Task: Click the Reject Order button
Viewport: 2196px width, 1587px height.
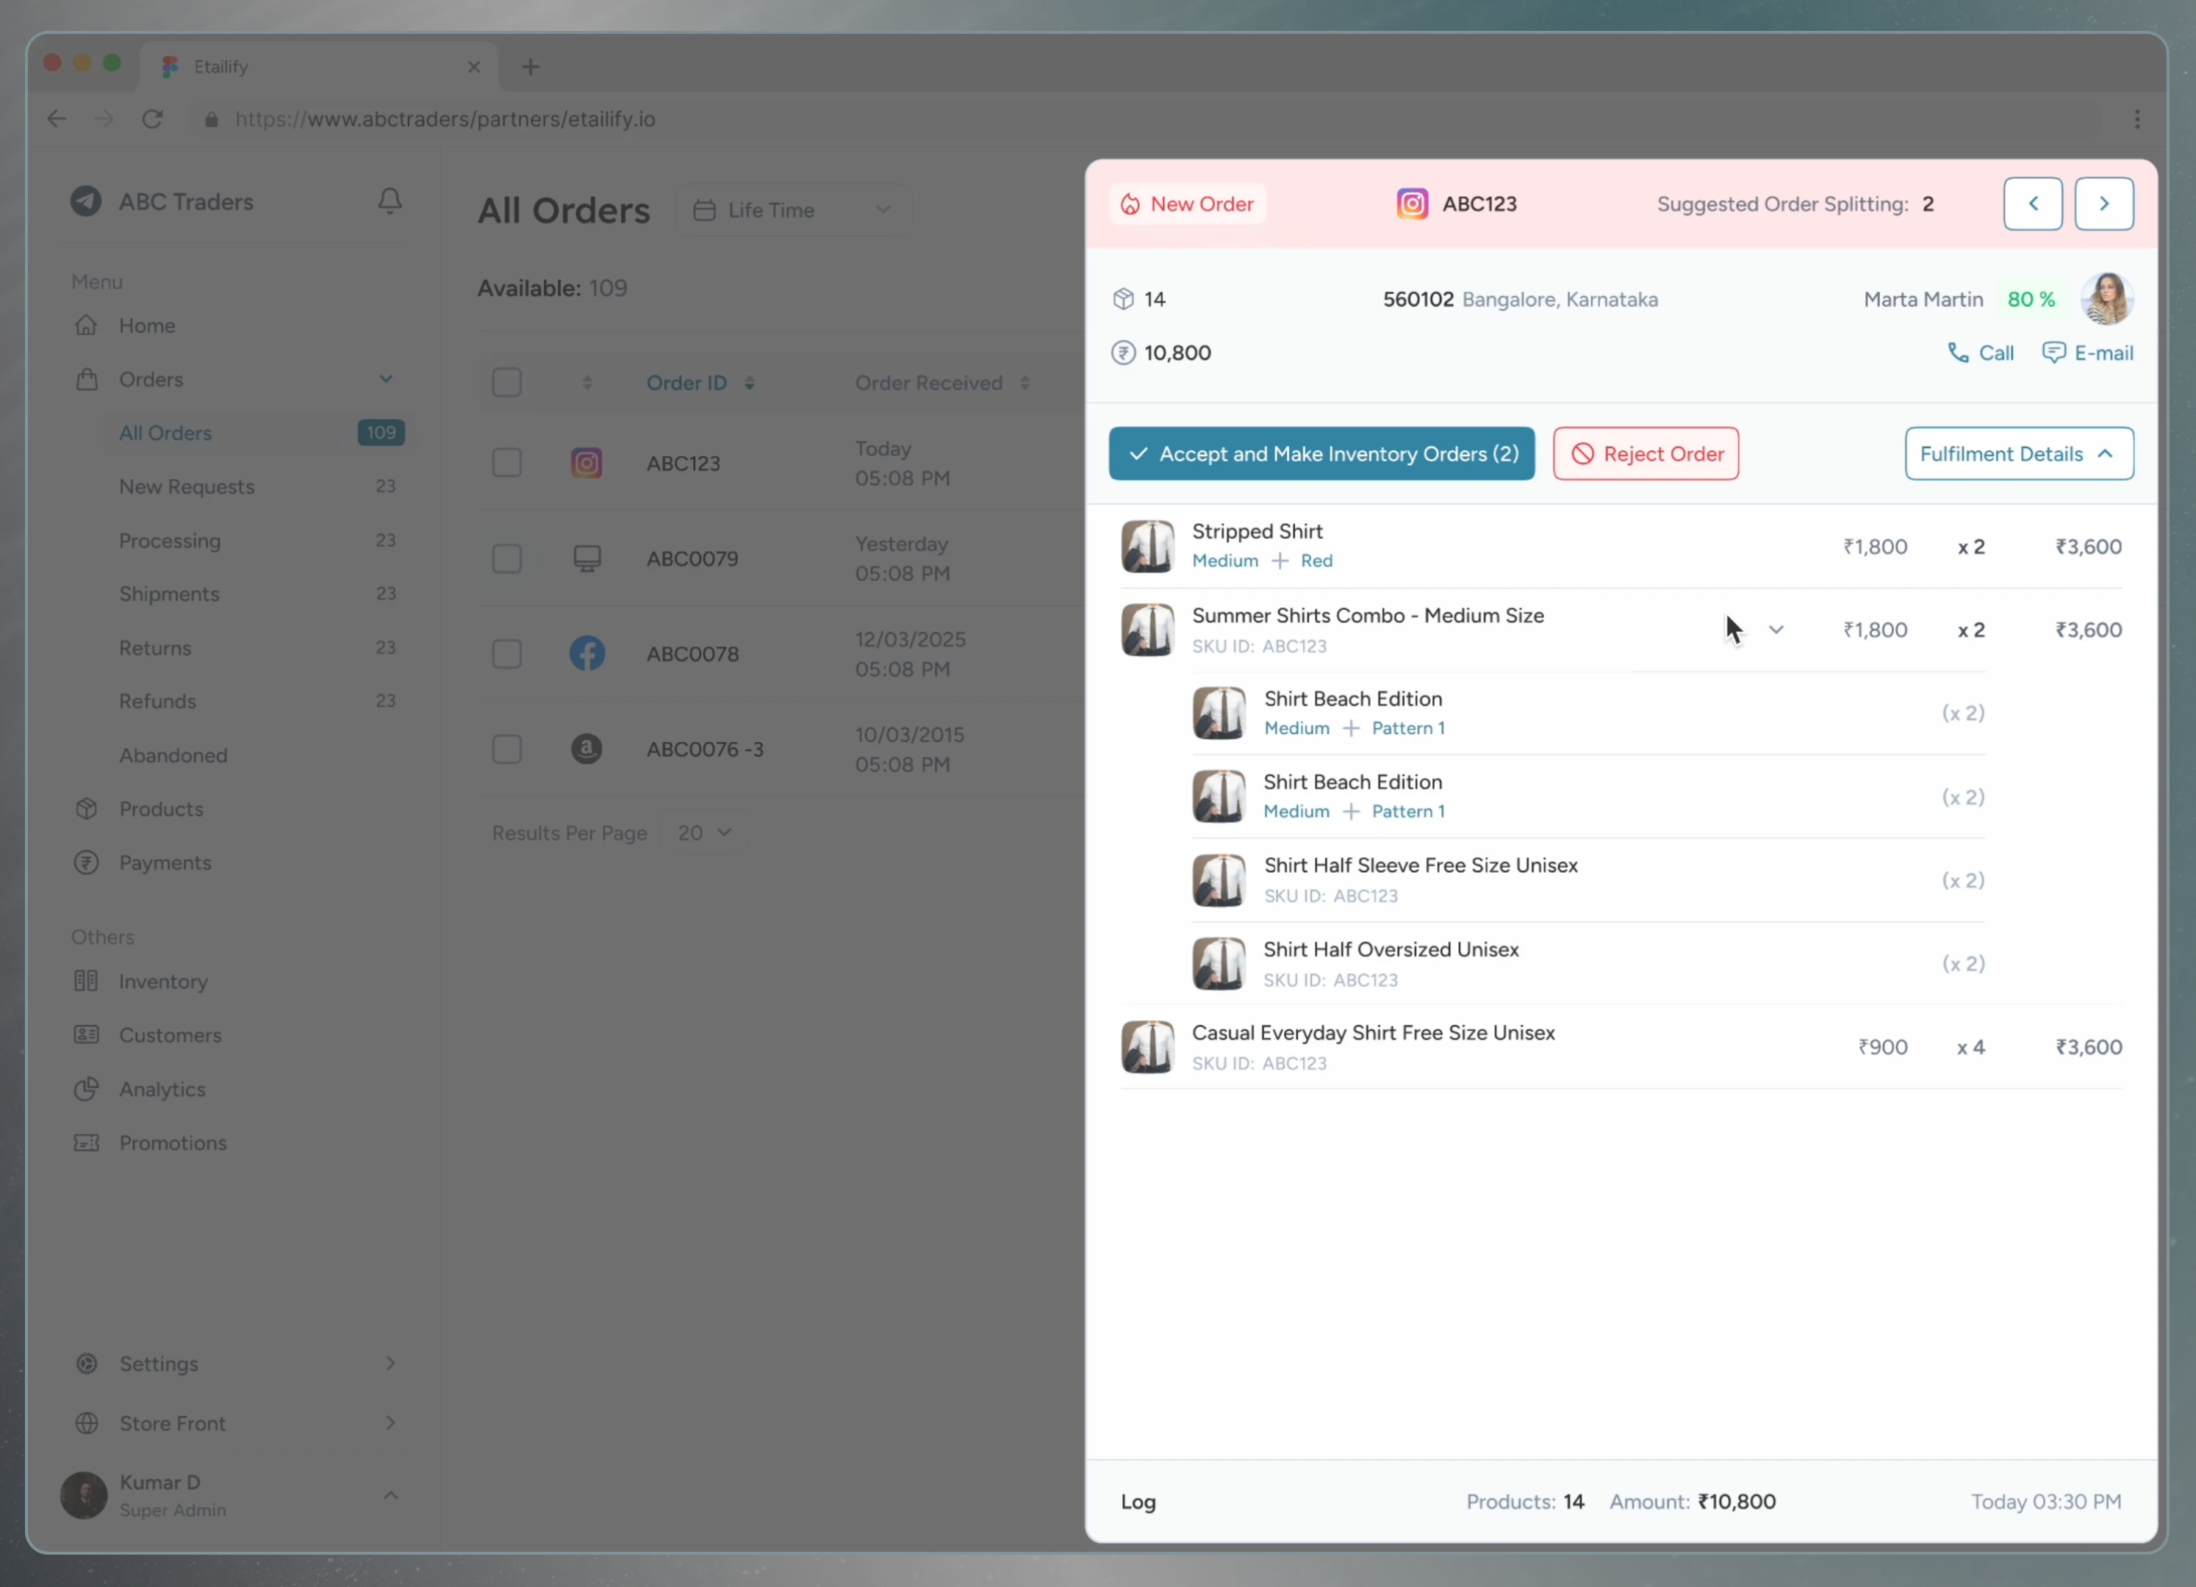Action: click(x=1645, y=453)
